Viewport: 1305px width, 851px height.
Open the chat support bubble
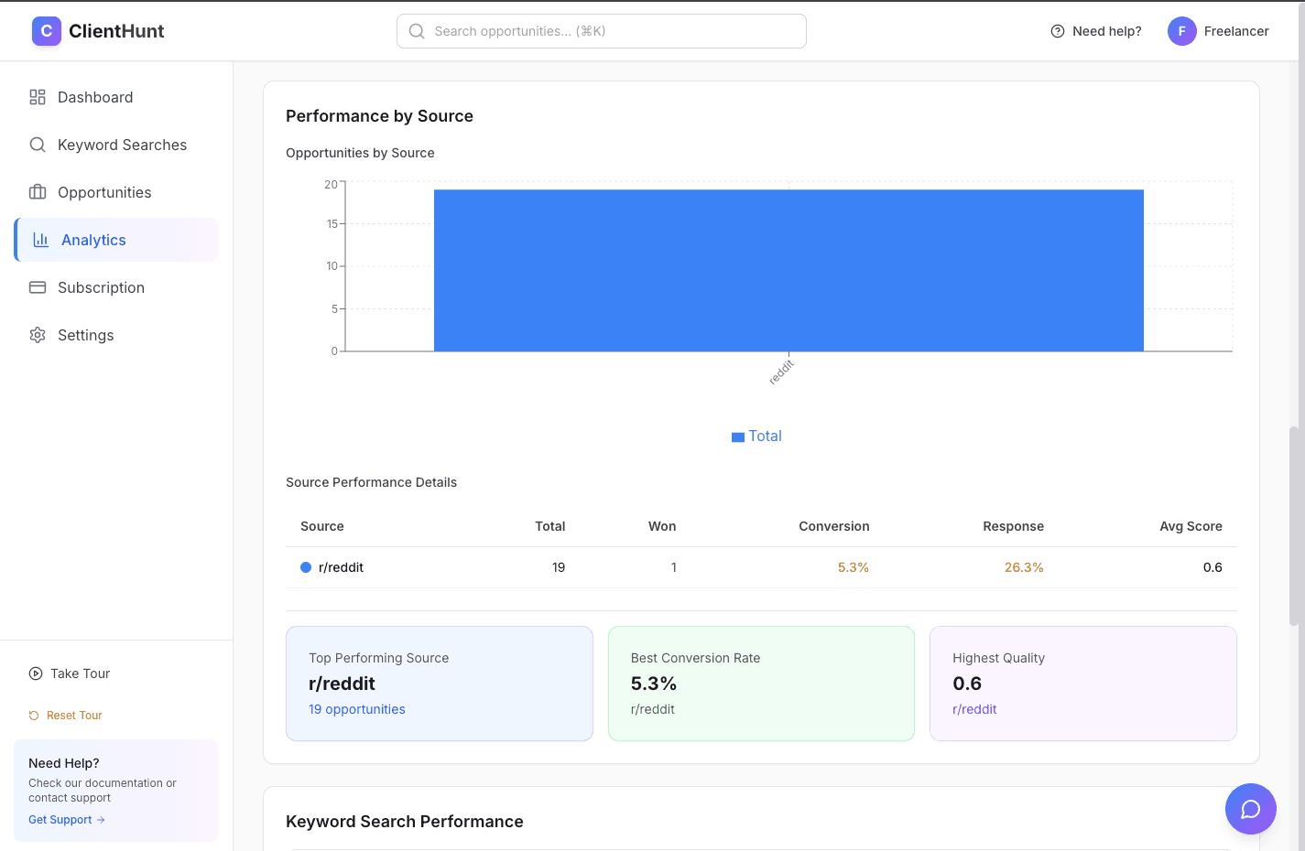click(x=1250, y=809)
